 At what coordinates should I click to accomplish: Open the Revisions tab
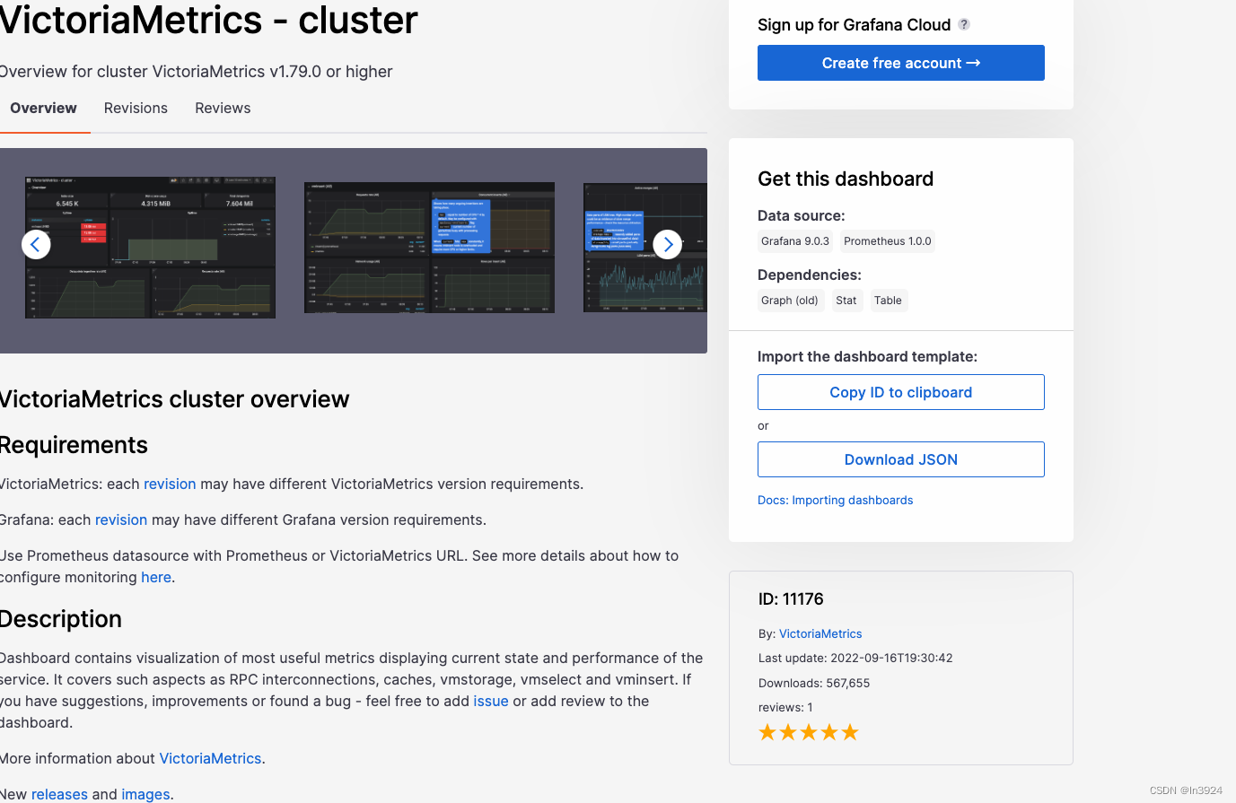136,108
